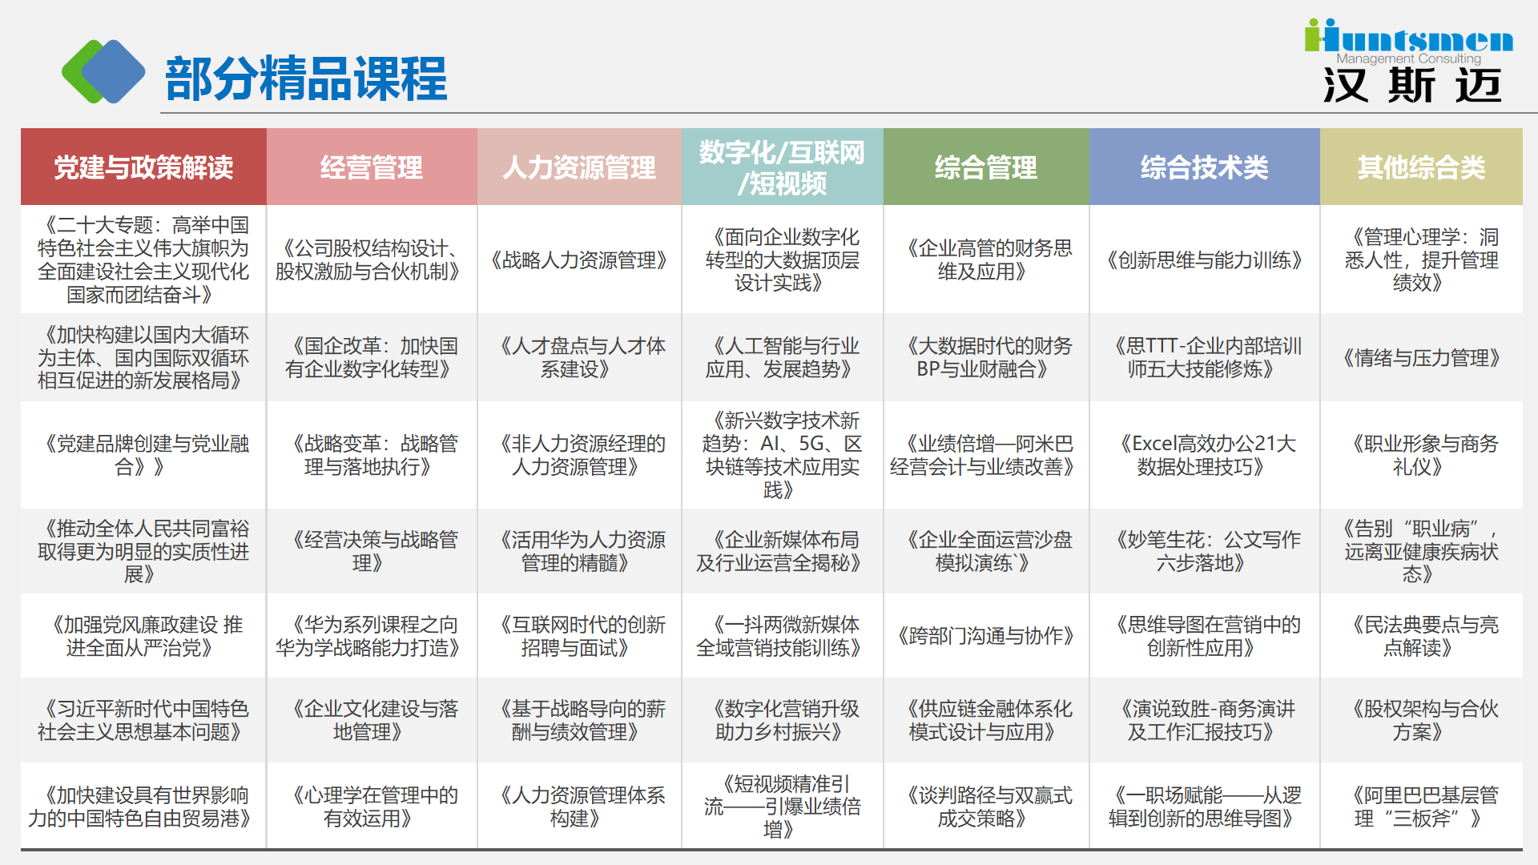Click the 告别"职业病" course cell
This screenshot has width=1538, height=865.
click(x=1421, y=551)
